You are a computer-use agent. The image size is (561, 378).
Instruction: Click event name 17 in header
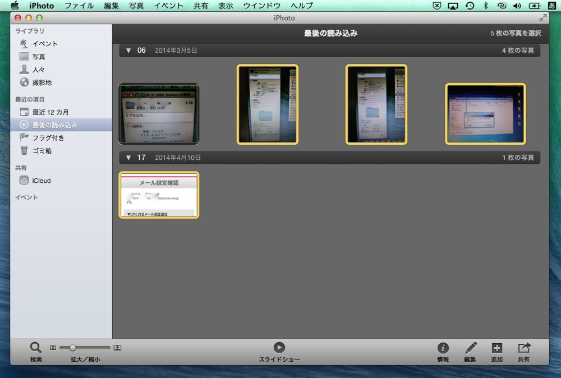click(141, 158)
